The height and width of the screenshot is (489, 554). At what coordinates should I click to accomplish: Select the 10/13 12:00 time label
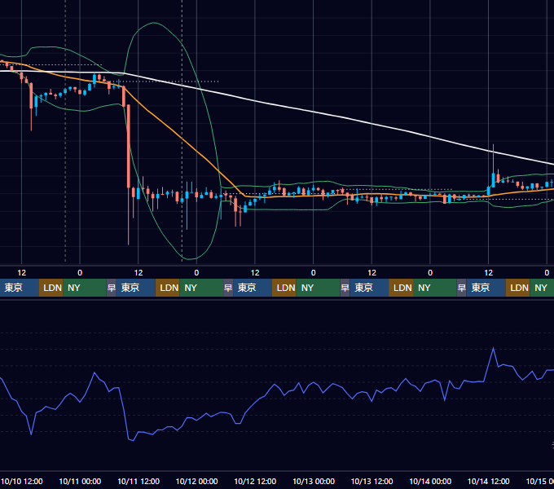(x=372, y=481)
